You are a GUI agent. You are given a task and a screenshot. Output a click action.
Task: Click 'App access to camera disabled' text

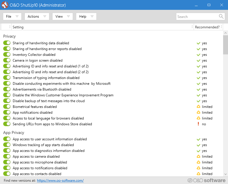[x=36, y=157]
